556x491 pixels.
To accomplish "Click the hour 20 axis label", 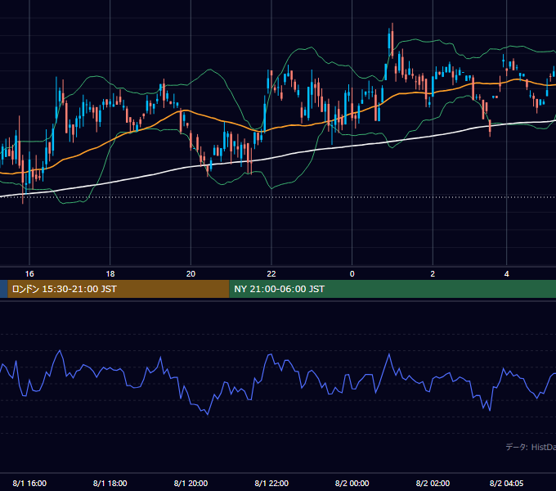I will [x=191, y=274].
